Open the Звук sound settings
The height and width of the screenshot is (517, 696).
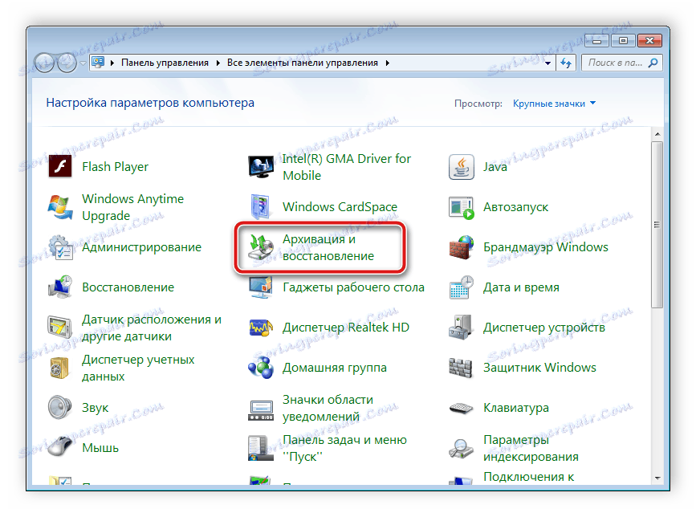[95, 407]
